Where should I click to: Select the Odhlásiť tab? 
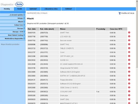coord(68,9)
